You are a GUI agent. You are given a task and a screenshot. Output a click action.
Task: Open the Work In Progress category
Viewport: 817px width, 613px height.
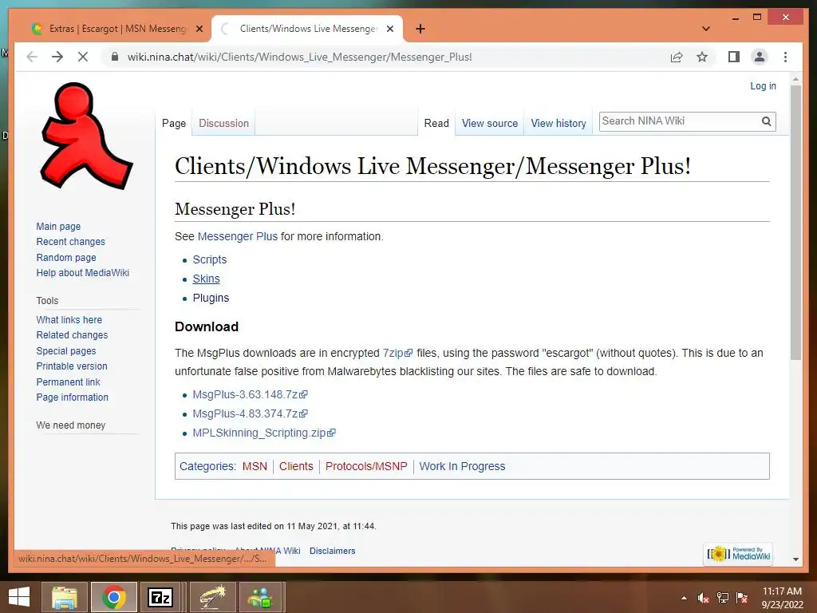coord(462,466)
